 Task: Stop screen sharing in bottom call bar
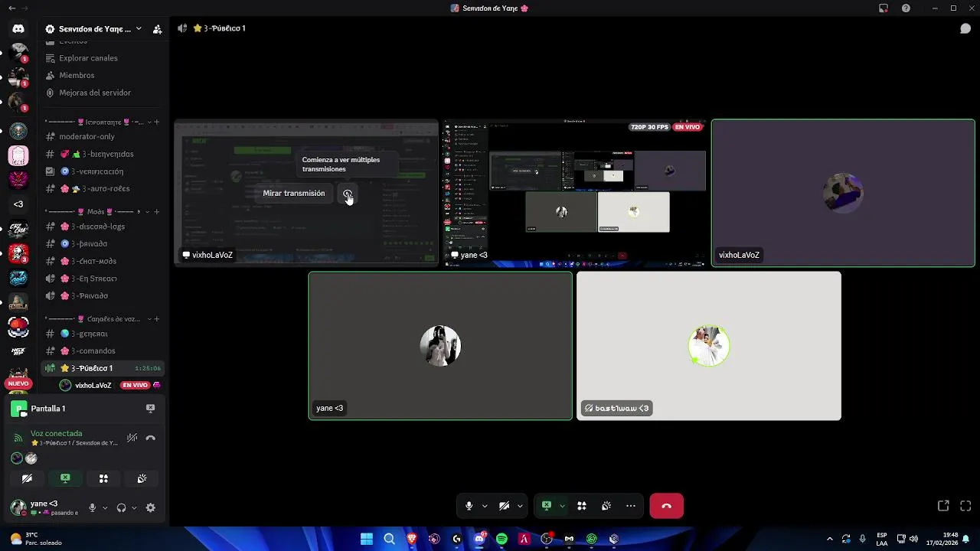coord(547,506)
